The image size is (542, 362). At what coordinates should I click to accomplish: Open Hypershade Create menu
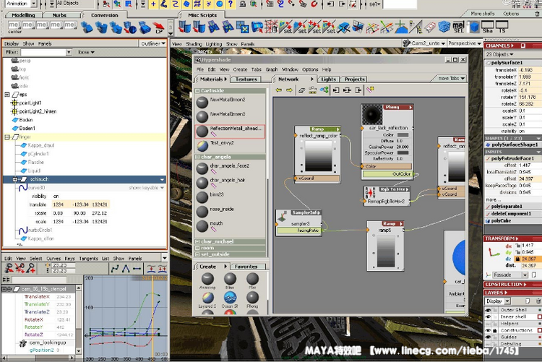240,69
